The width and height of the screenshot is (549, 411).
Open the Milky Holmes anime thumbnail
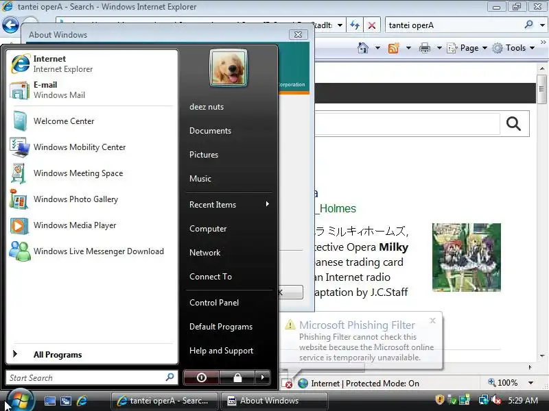click(x=467, y=258)
